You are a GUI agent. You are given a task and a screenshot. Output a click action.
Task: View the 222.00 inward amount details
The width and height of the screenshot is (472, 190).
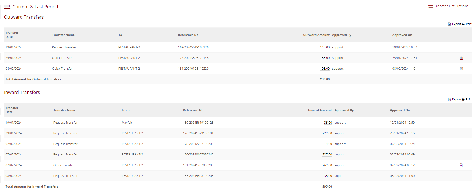click(x=327, y=133)
